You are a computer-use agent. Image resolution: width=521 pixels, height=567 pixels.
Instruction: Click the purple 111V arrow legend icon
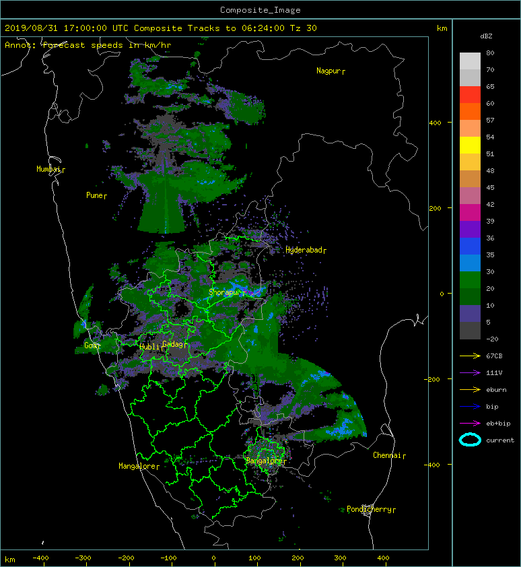pyautogui.click(x=470, y=373)
